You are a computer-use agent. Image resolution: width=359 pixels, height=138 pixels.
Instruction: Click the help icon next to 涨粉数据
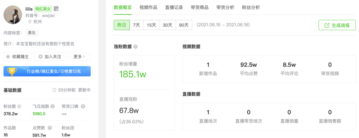(136, 47)
